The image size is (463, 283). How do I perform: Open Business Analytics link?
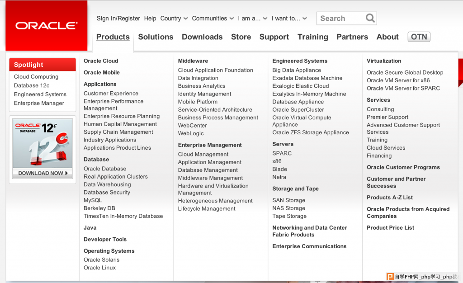[202, 86]
